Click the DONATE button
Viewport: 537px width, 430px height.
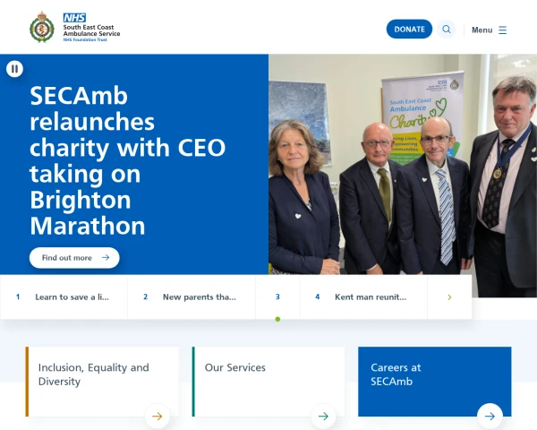point(409,30)
